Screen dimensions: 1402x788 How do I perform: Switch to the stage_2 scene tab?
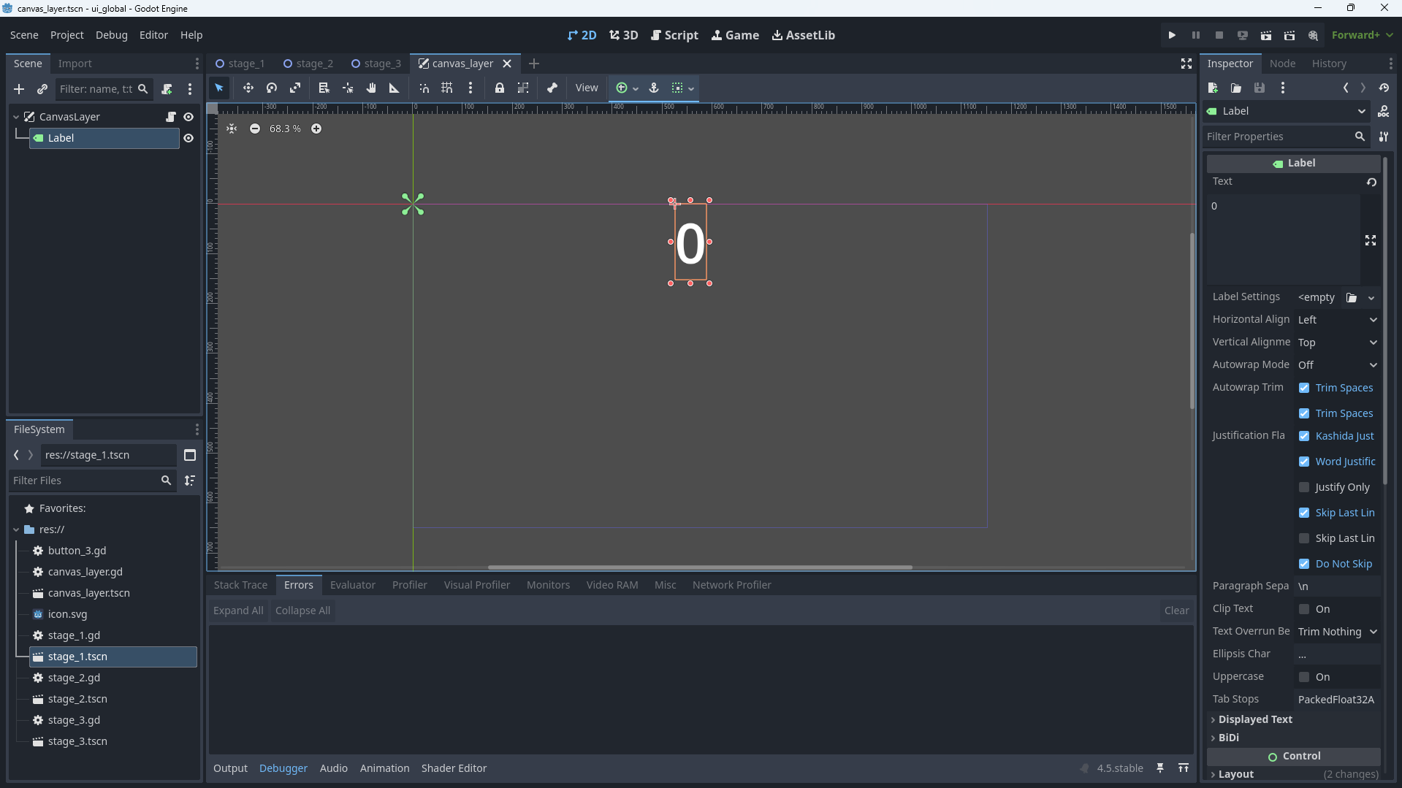pos(308,64)
